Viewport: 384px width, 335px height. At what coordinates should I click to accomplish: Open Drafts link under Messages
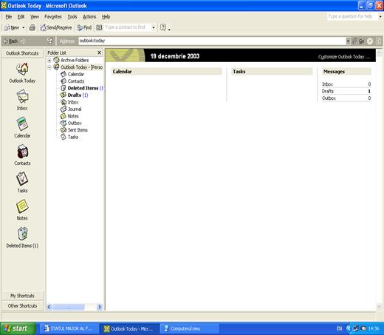click(328, 91)
